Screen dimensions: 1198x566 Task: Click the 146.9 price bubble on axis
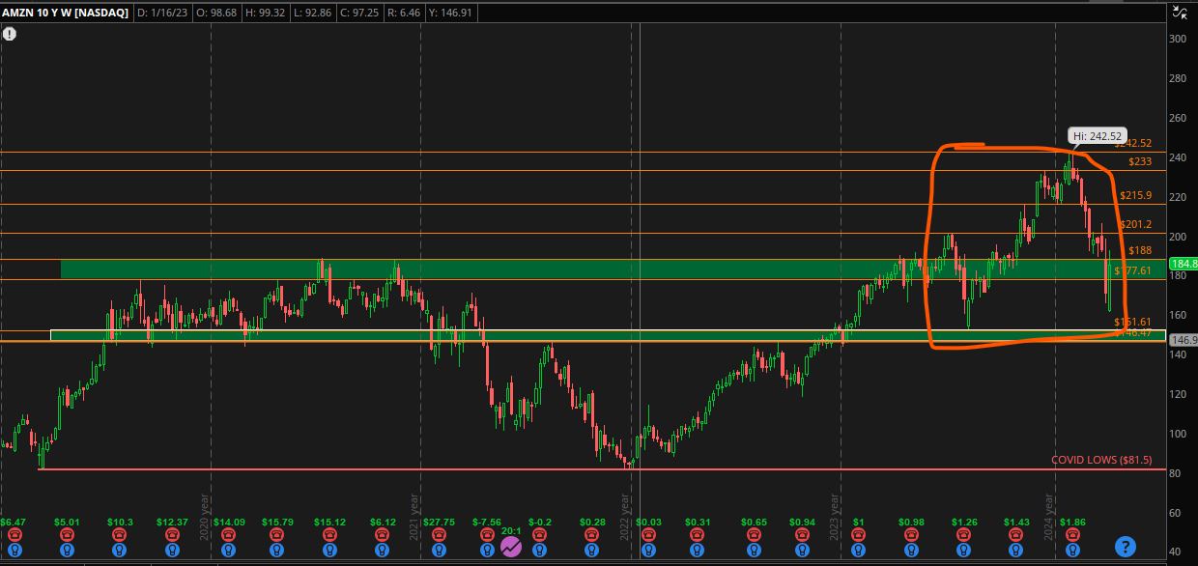pos(1184,340)
